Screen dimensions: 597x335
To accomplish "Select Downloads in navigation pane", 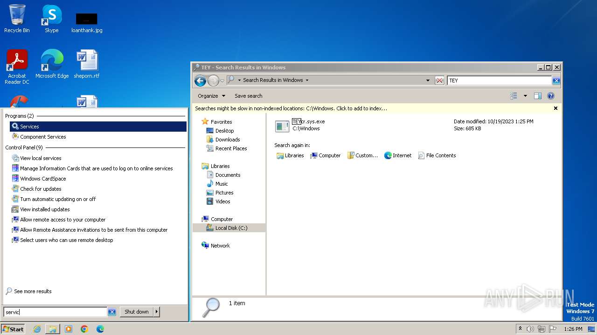I will point(223,140).
